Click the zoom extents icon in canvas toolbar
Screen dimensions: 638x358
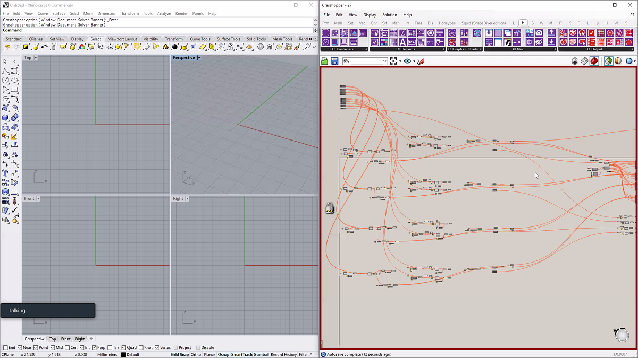[x=393, y=62]
